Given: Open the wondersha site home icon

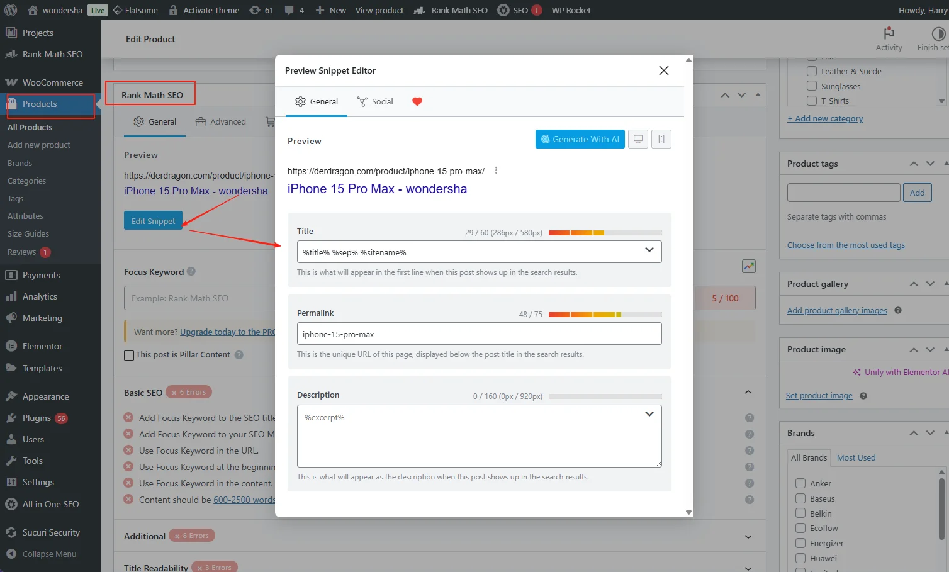Looking at the screenshot, I should click(x=33, y=10).
